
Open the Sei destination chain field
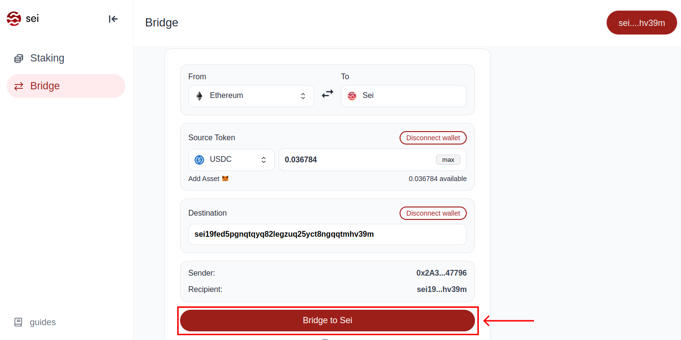(403, 96)
